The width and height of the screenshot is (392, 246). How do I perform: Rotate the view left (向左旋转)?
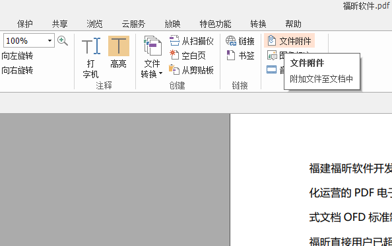point(17,56)
